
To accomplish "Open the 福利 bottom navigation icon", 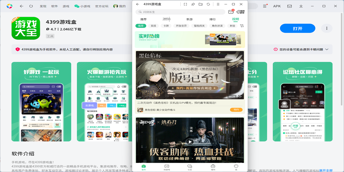I will 213,167.
